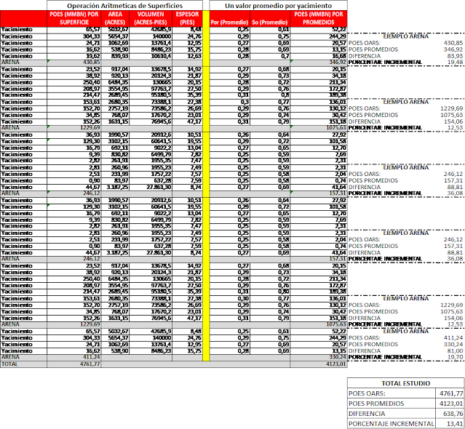
Task: Select the area cell reading 839,93
Action: (115, 56)
